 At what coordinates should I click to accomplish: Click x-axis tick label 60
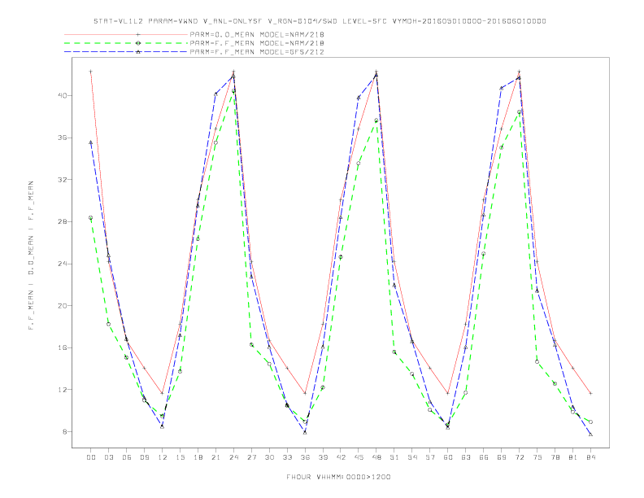pos(448,457)
